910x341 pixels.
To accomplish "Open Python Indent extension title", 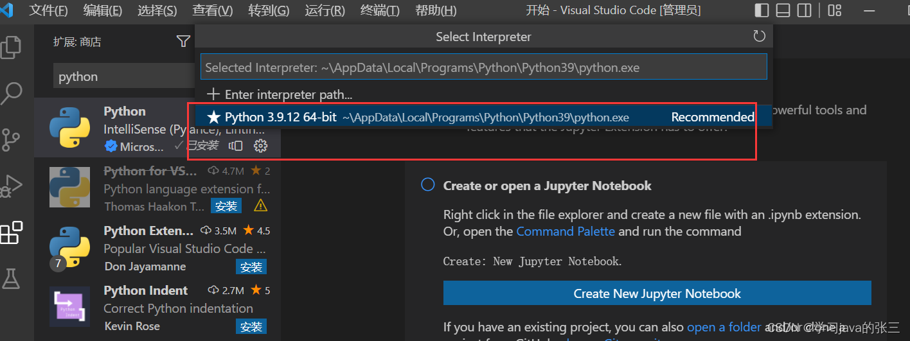I will click(146, 290).
